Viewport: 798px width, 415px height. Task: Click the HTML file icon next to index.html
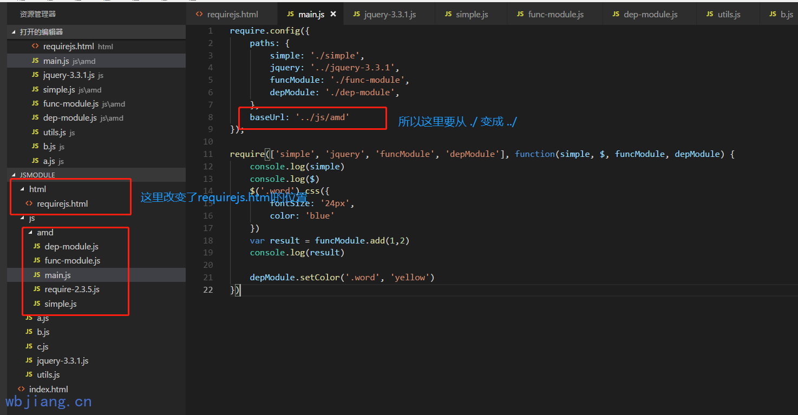(x=21, y=390)
